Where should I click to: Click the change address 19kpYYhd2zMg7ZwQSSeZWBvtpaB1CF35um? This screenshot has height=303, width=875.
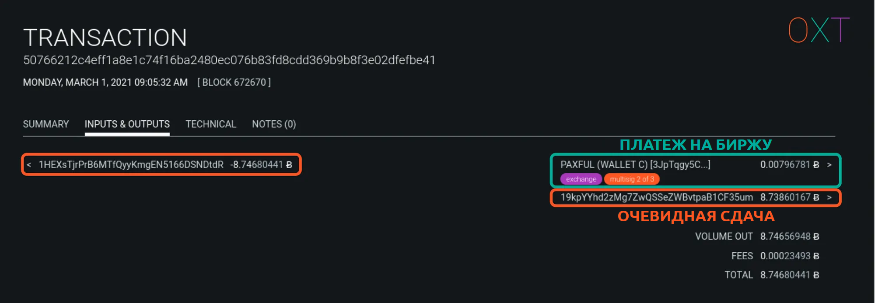point(656,198)
